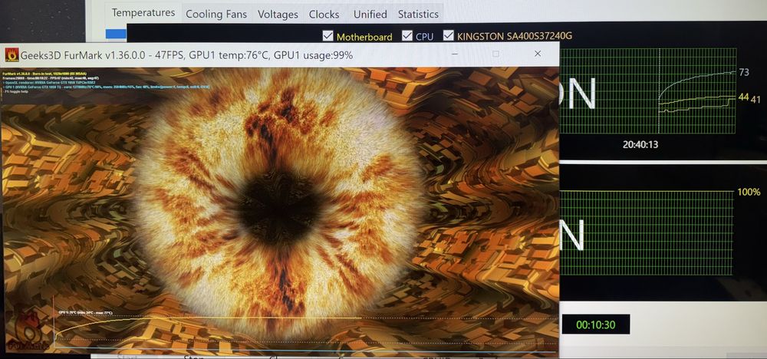The height and width of the screenshot is (359, 767).
Task: Maximize the FurMark window
Action: point(495,54)
